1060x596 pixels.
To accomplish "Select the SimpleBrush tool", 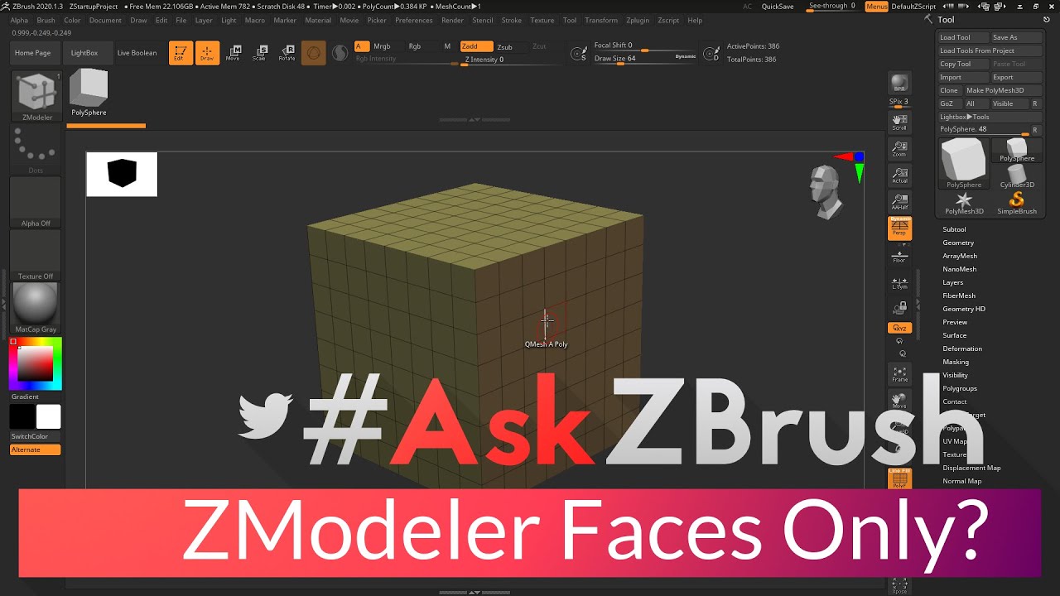I will pos(1017,203).
